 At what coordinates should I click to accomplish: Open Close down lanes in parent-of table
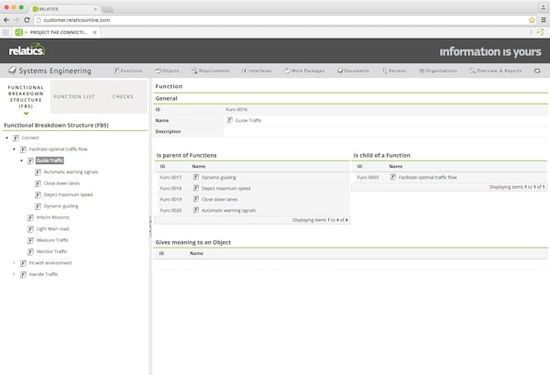point(220,199)
